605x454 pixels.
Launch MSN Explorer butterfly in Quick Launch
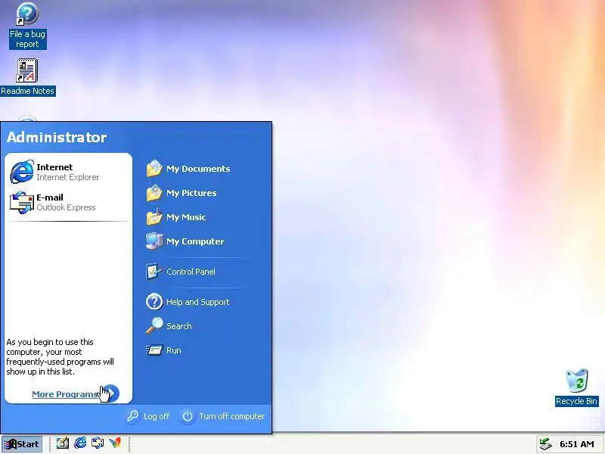(x=115, y=443)
